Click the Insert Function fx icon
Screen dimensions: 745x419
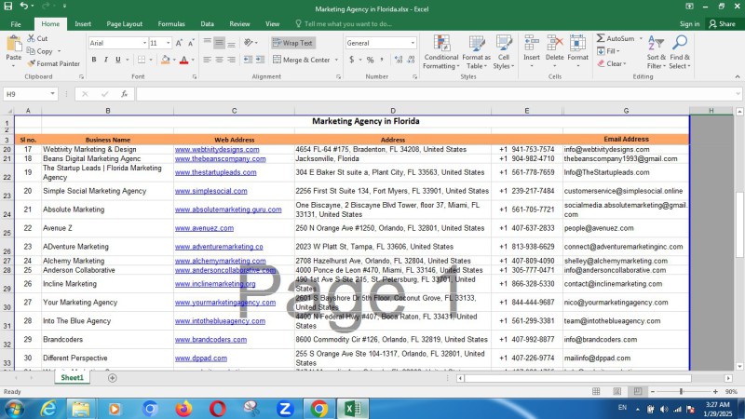click(124, 94)
